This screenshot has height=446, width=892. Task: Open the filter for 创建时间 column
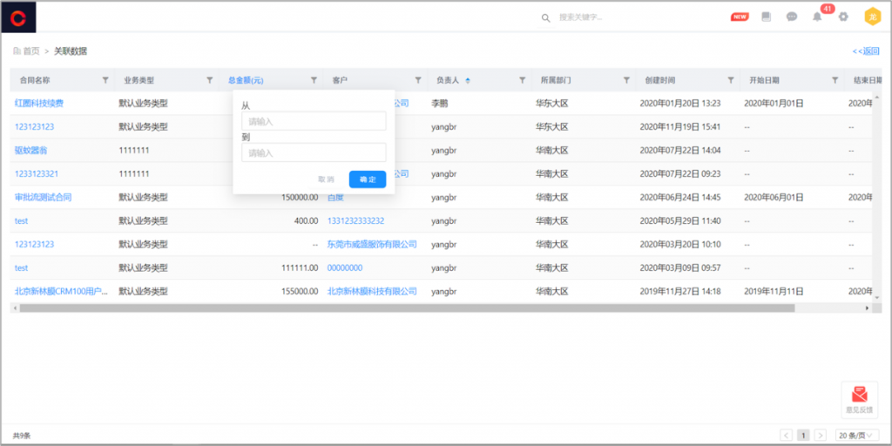731,80
